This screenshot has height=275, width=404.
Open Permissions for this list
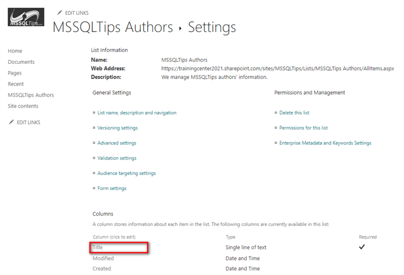pos(303,128)
